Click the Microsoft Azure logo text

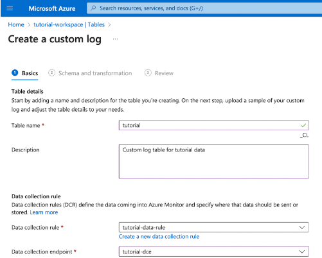coord(52,8)
